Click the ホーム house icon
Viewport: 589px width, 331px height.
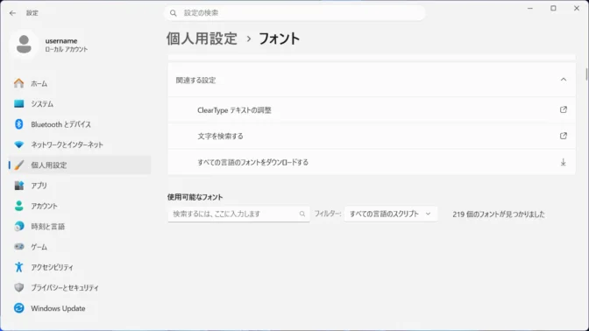tap(18, 83)
